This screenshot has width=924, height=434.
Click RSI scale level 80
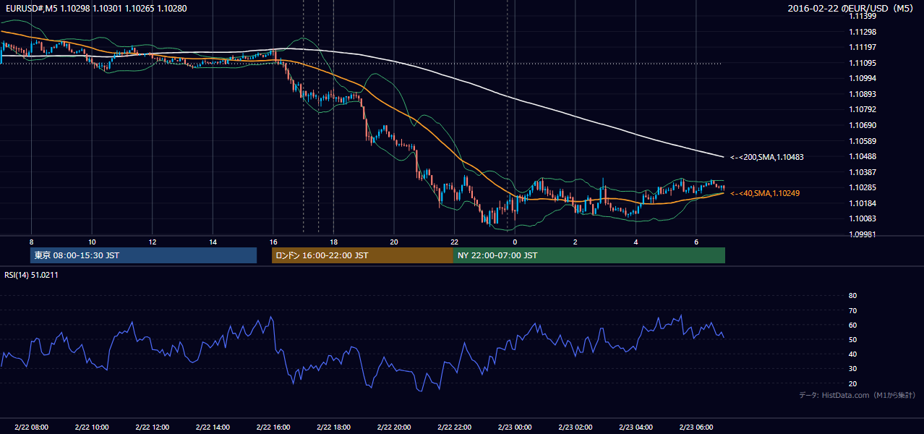853,296
